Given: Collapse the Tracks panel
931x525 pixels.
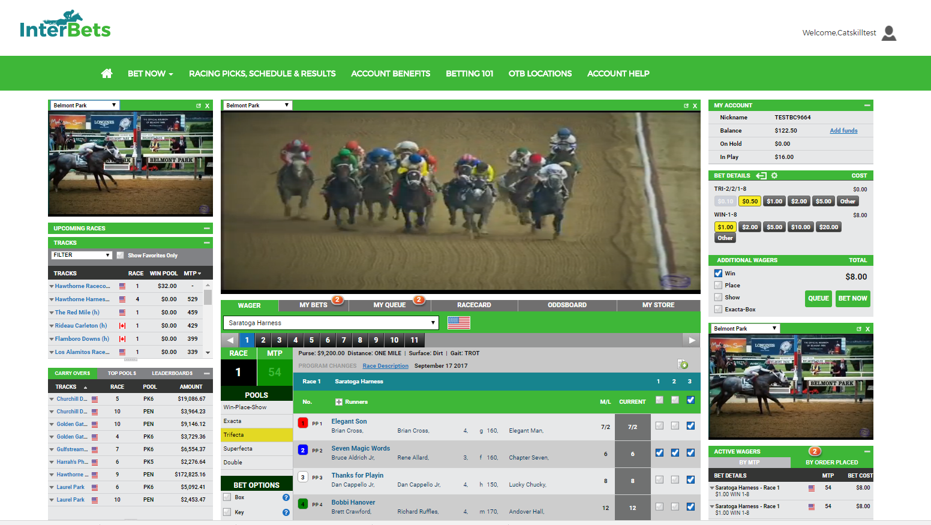Looking at the screenshot, I should tap(207, 243).
